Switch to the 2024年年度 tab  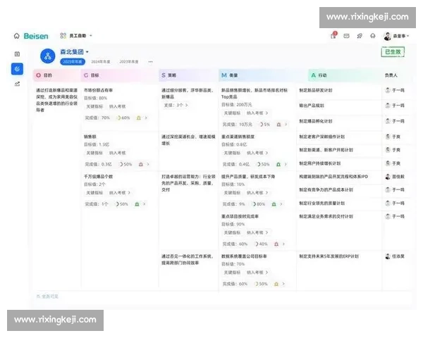pyautogui.click(x=101, y=62)
